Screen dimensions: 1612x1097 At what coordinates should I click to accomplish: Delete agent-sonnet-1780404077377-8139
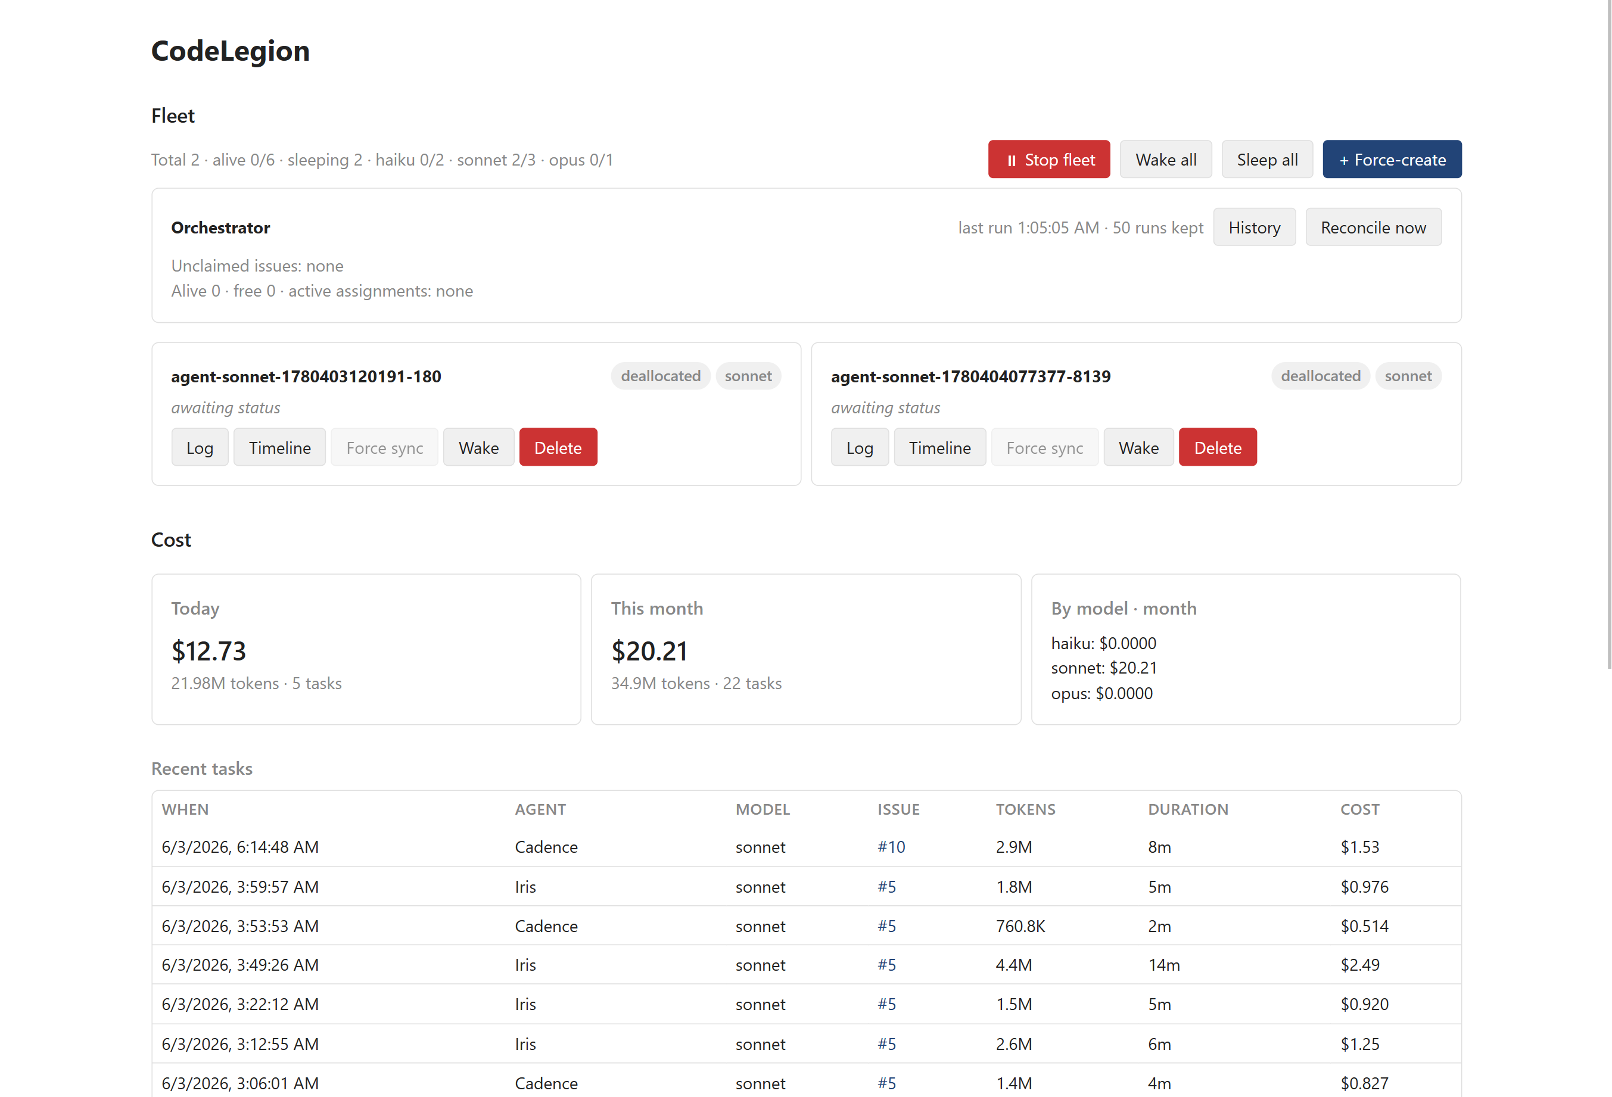[1218, 447]
